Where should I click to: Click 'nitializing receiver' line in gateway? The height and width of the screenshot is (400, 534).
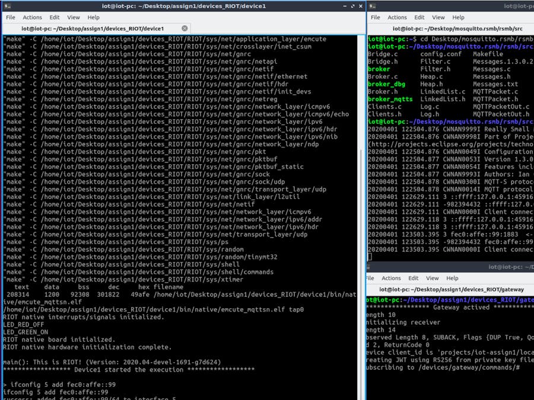coord(403,322)
